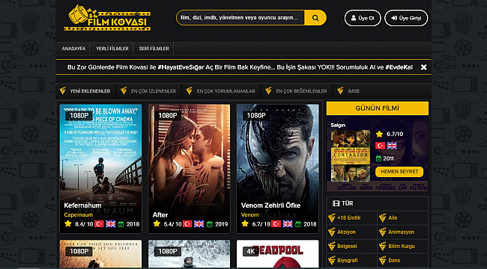Click the UK flag on Kefernahum card
The height and width of the screenshot is (269, 487).
pyautogui.click(x=110, y=223)
